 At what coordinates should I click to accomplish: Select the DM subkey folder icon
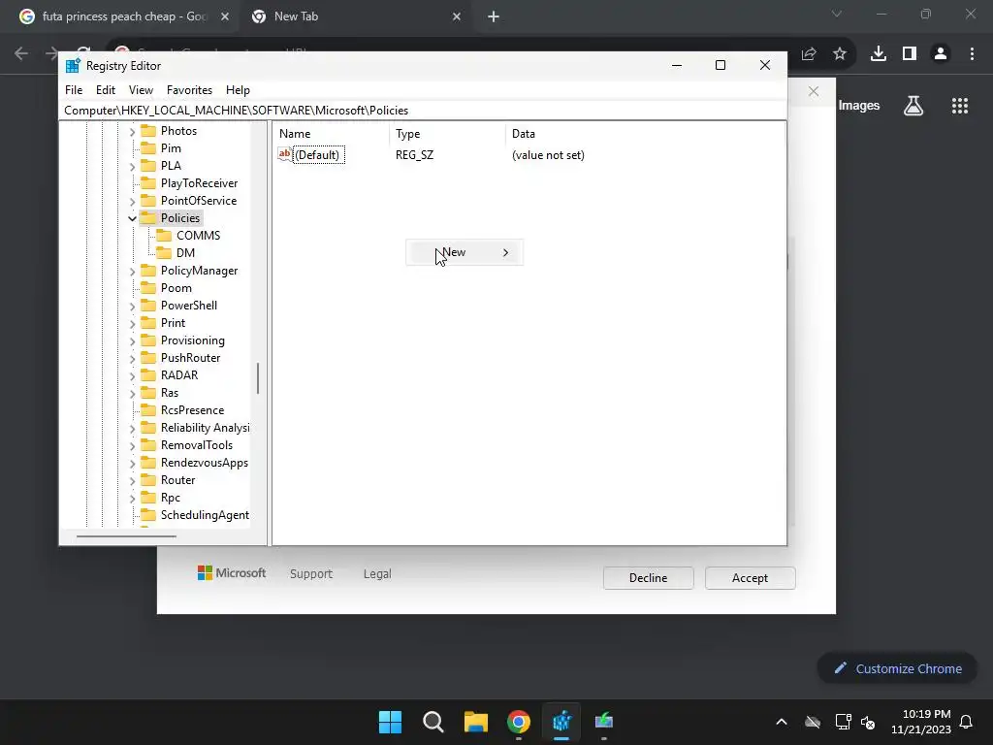(164, 253)
